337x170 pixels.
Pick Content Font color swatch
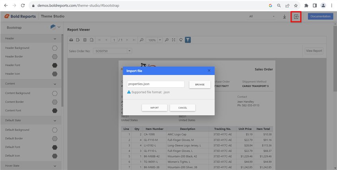pos(55,111)
